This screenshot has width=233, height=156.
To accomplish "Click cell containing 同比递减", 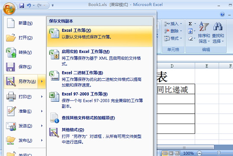I will [x=176, y=89].
